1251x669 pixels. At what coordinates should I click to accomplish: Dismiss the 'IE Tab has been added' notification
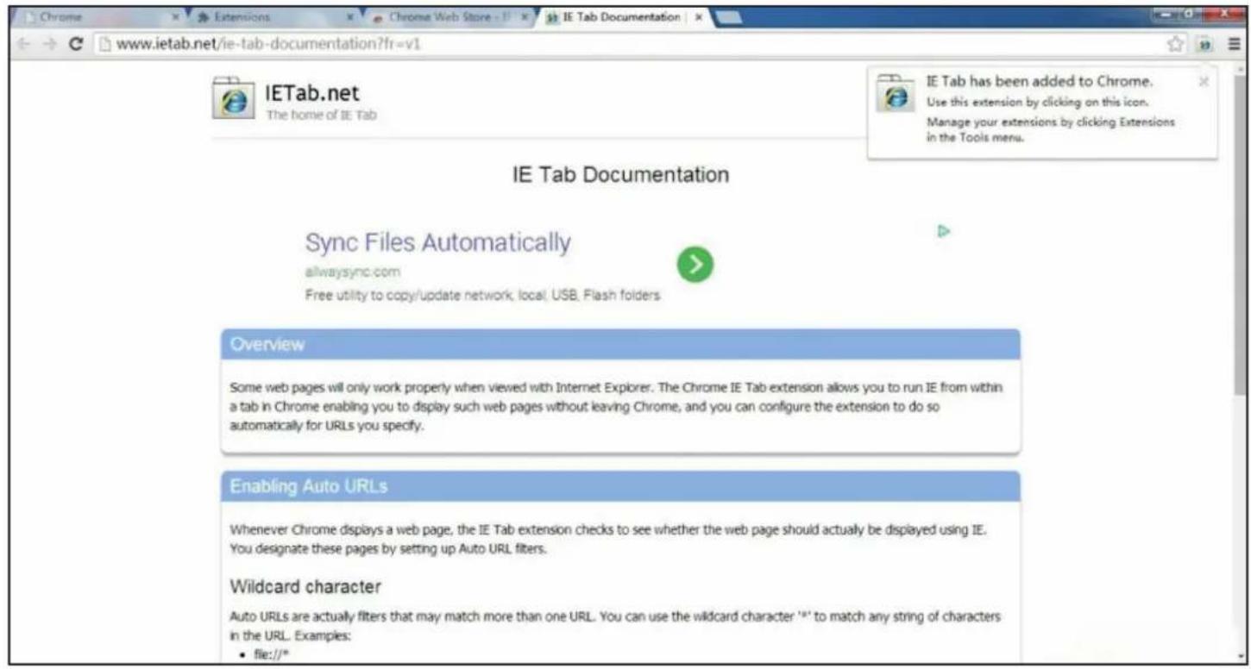pos(1204,82)
